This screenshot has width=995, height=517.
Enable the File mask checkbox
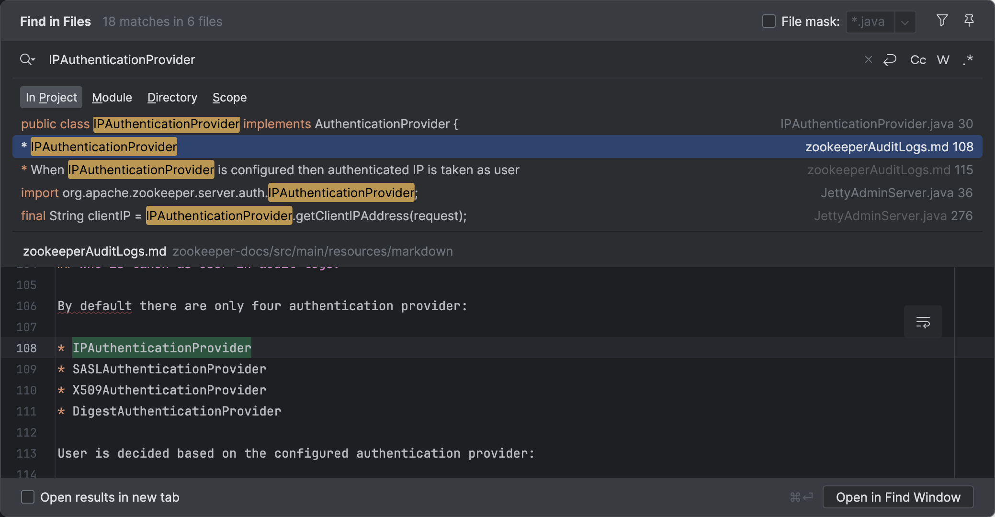tap(769, 22)
